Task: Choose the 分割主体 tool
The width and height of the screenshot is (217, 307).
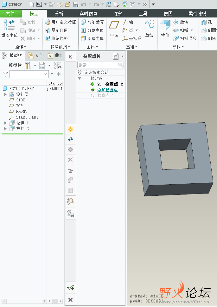Action: click(92, 30)
